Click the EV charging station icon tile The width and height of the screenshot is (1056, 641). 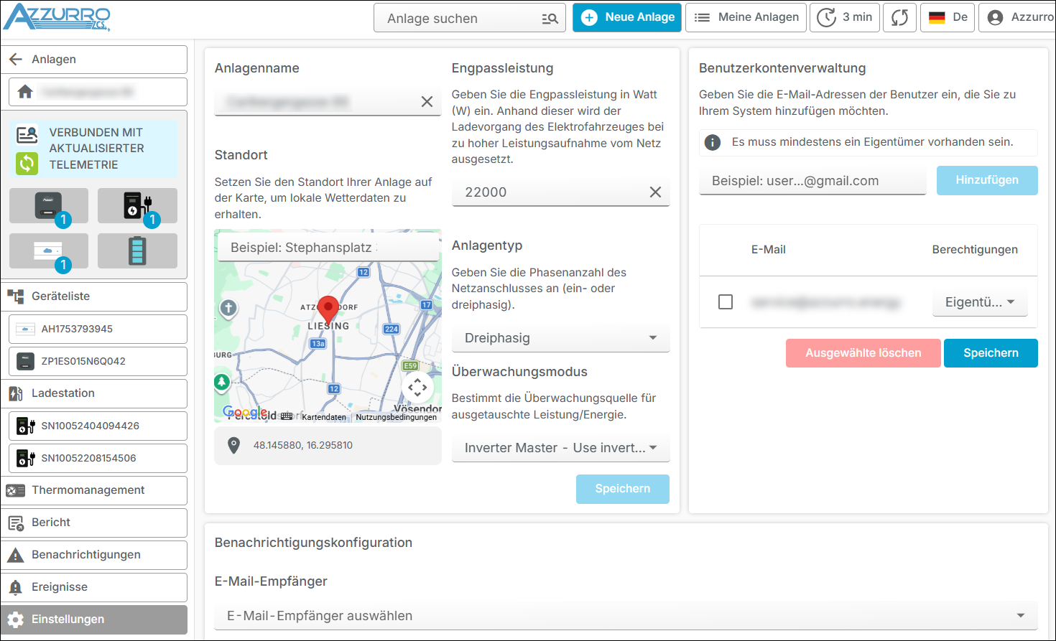(x=137, y=206)
